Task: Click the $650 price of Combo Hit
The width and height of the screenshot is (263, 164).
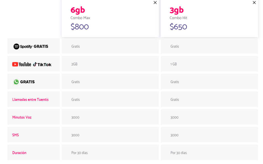Action: tap(178, 27)
